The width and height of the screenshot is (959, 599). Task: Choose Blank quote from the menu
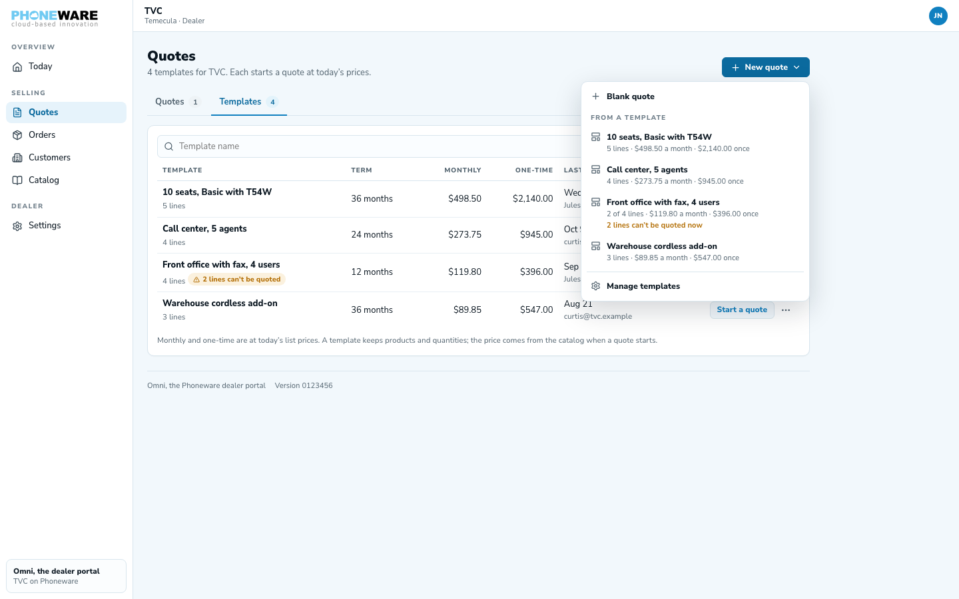point(695,97)
